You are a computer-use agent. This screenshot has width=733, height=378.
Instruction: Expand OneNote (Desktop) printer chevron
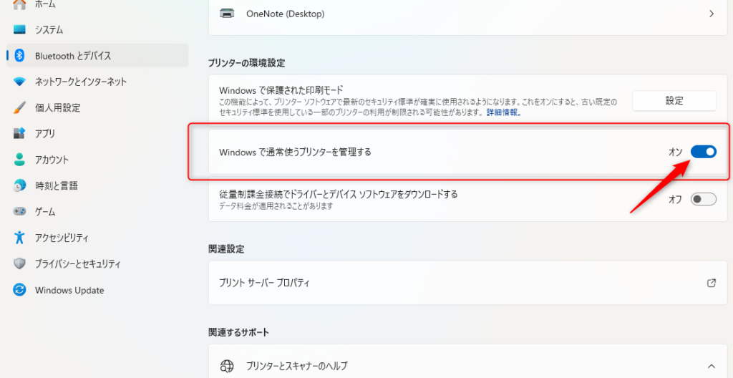pos(711,14)
